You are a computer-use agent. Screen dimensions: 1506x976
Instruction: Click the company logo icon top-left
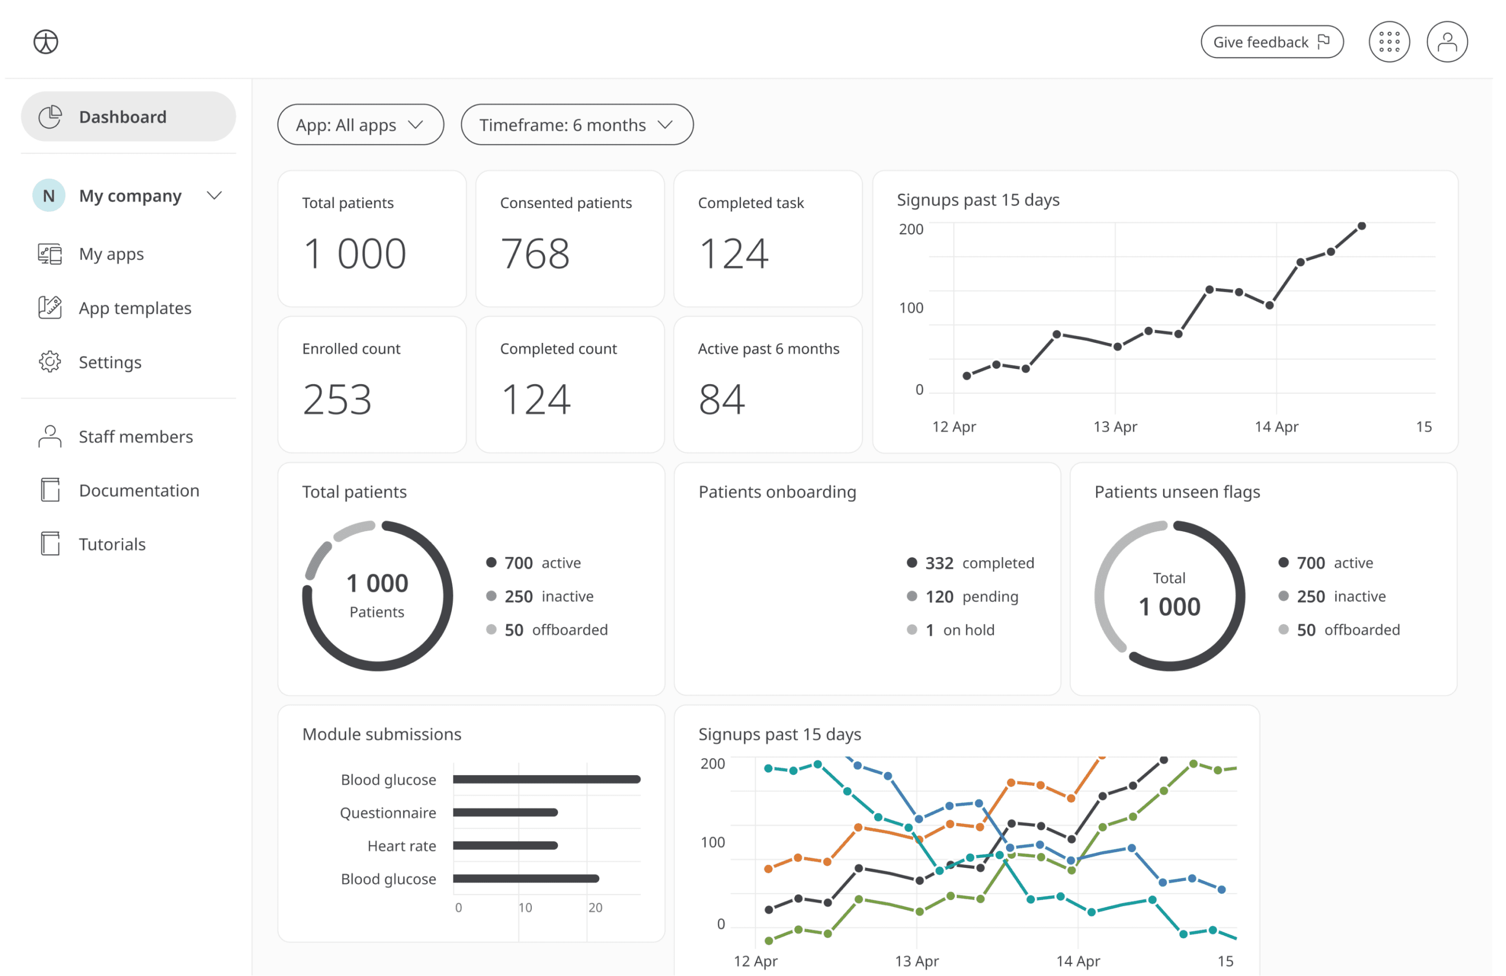point(45,42)
